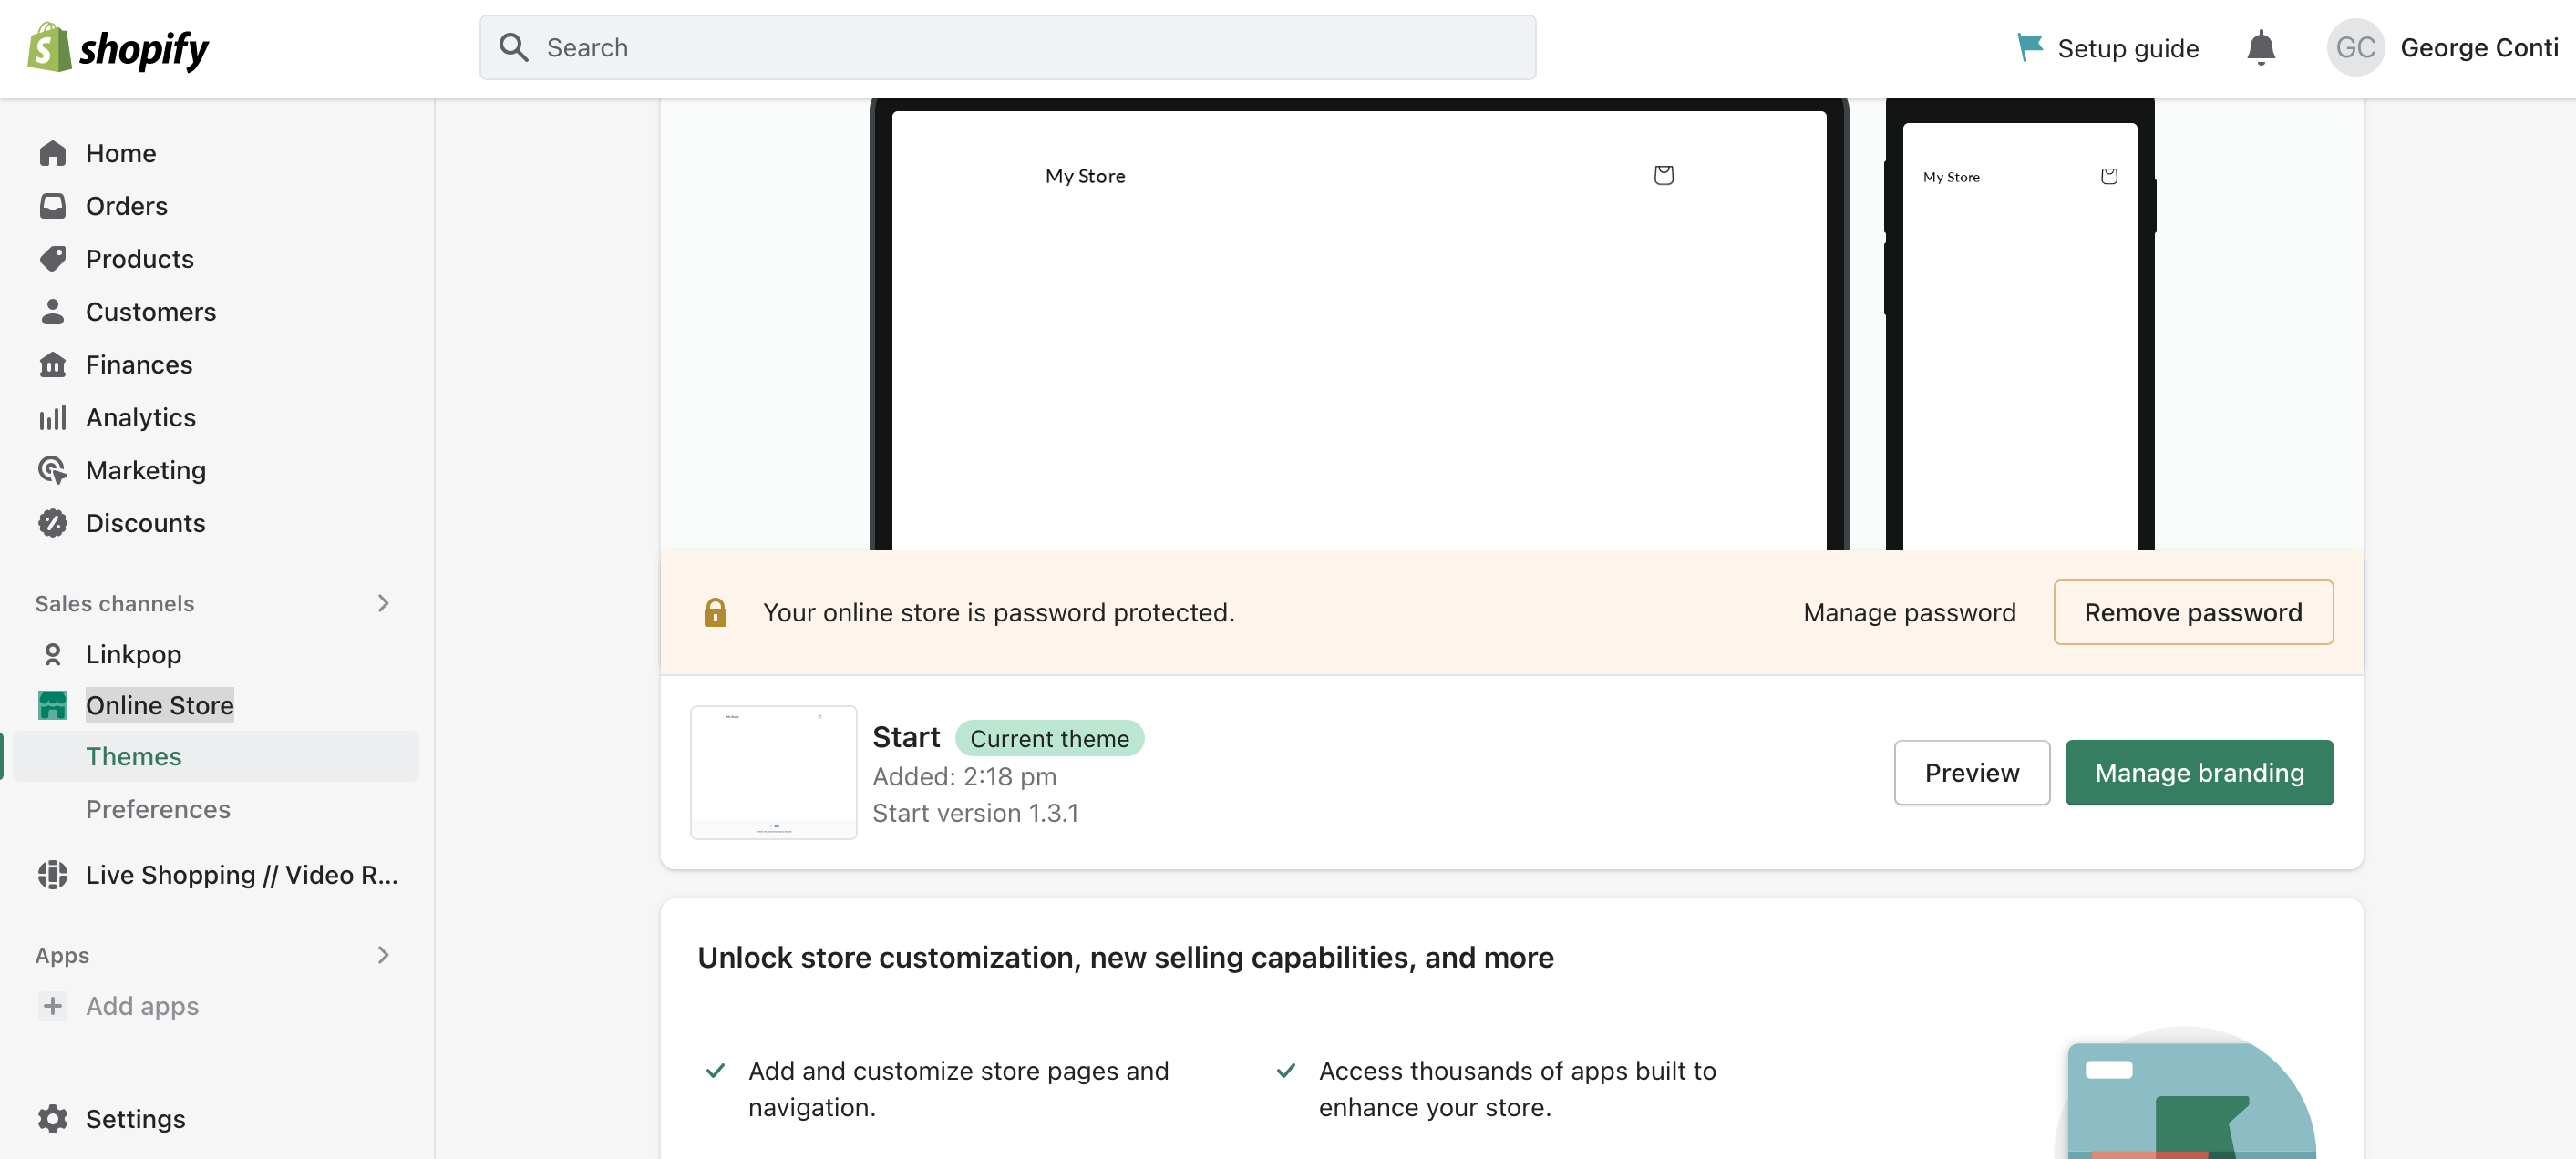
Task: Open Preferences under Online Store
Action: coord(158,809)
